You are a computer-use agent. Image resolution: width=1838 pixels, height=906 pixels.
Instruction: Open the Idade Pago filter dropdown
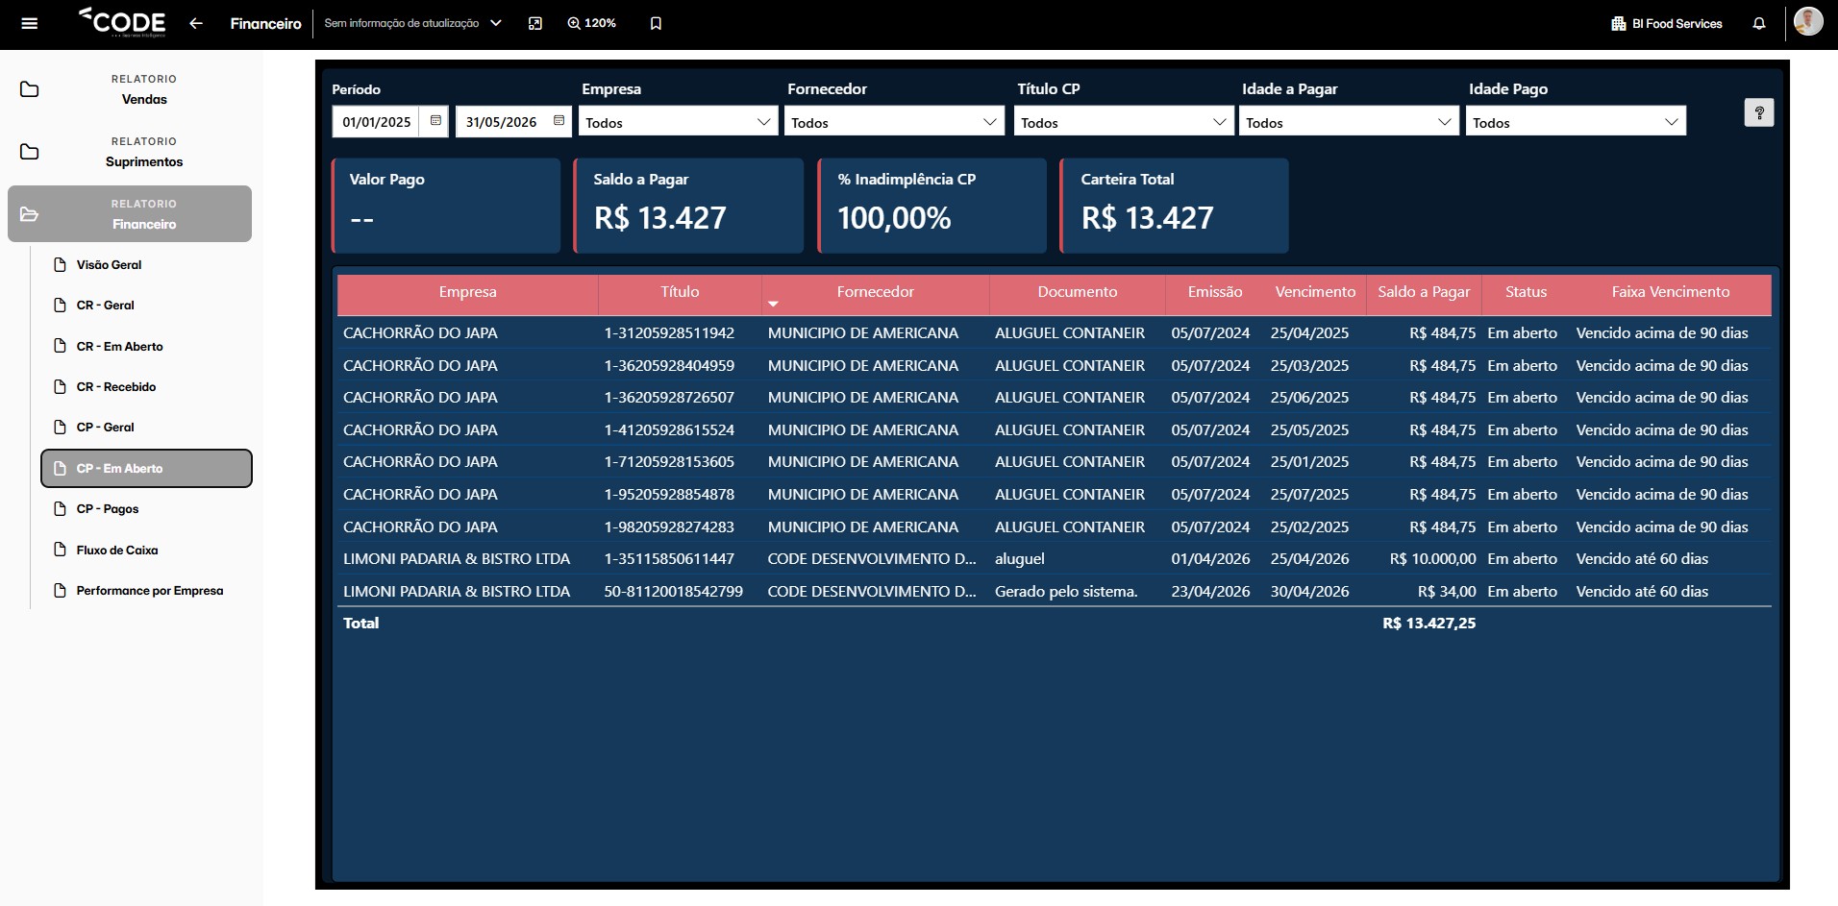tap(1576, 121)
